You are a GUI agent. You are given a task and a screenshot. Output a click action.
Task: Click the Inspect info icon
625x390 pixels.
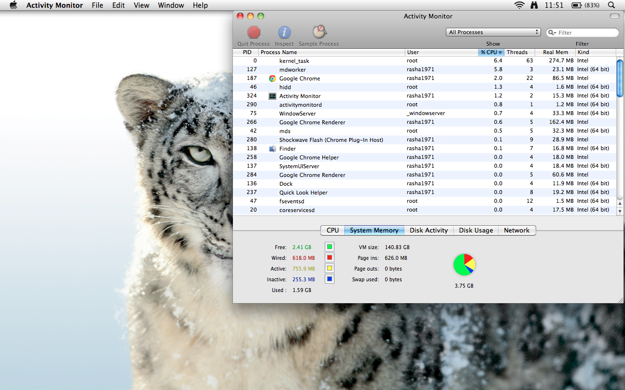285,32
